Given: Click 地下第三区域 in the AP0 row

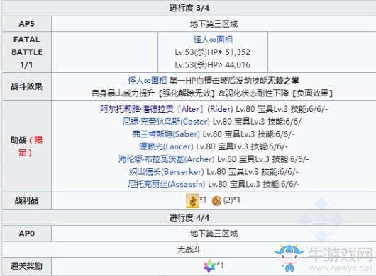Looking at the screenshot, I should 214,234.
